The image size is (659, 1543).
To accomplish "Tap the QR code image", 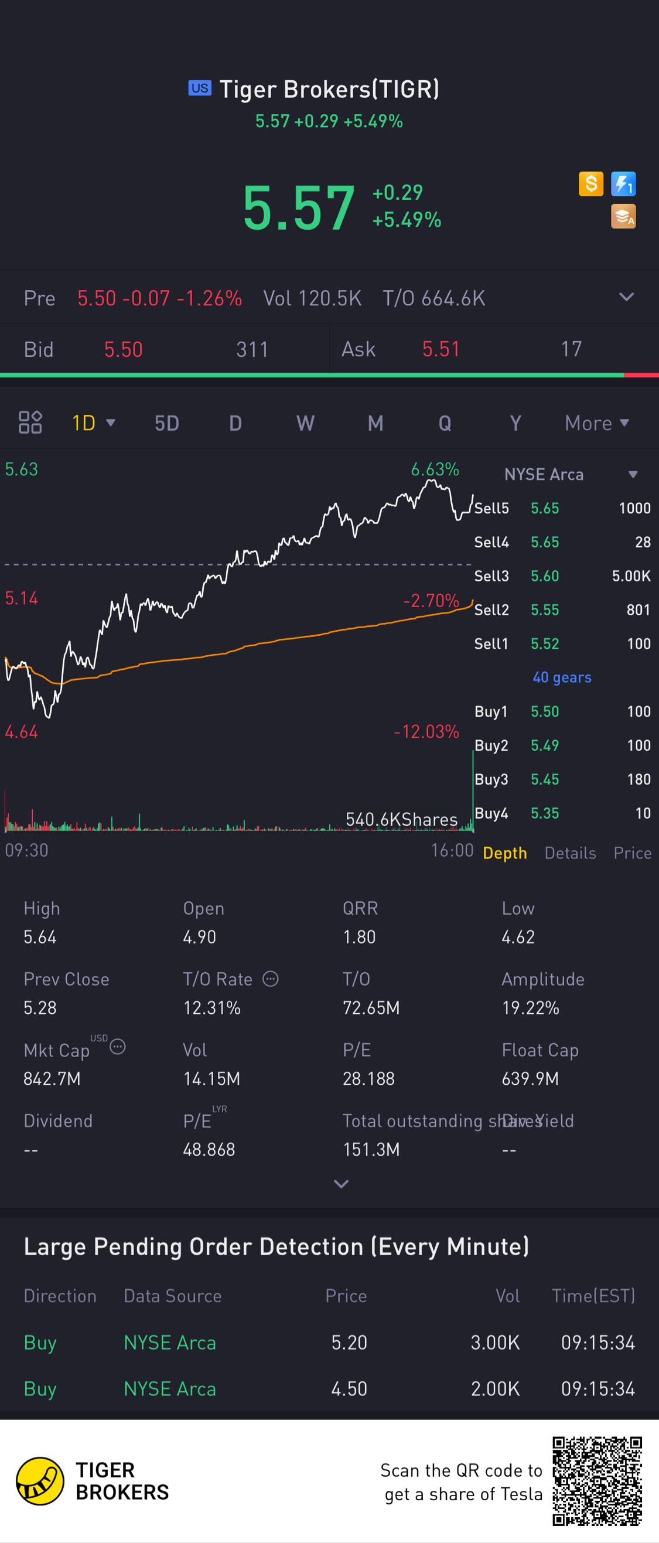I will tap(597, 1481).
